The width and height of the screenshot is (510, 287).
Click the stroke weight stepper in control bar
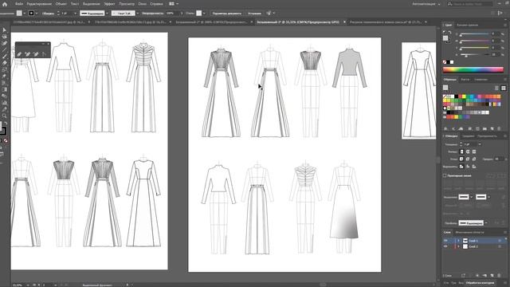tap(58, 14)
